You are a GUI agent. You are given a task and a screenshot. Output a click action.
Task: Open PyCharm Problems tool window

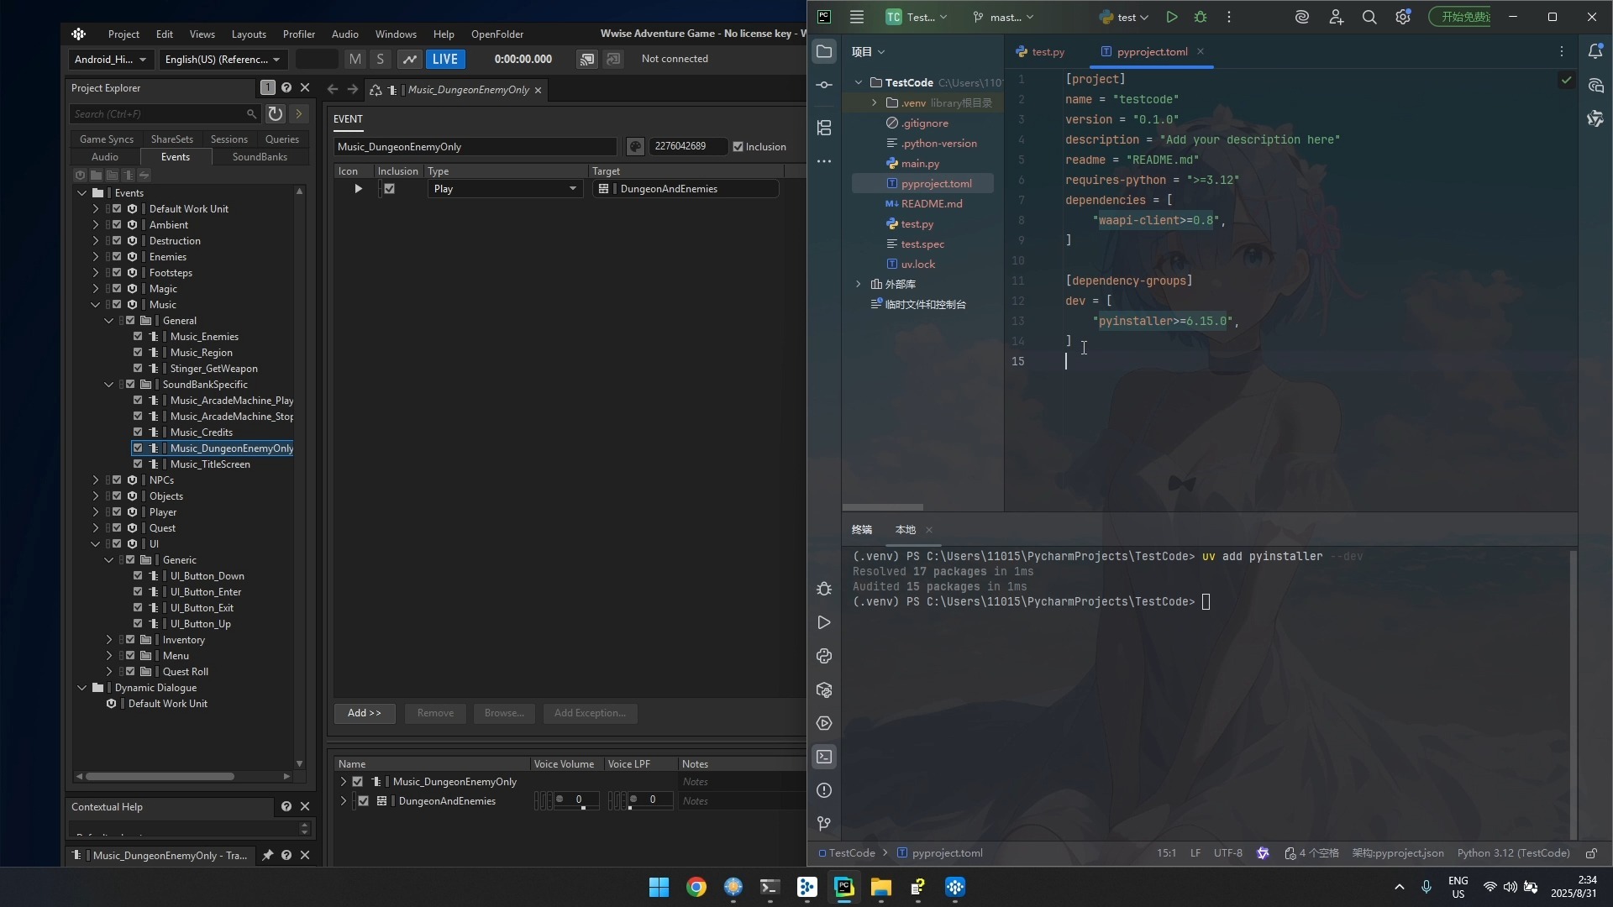[824, 790]
